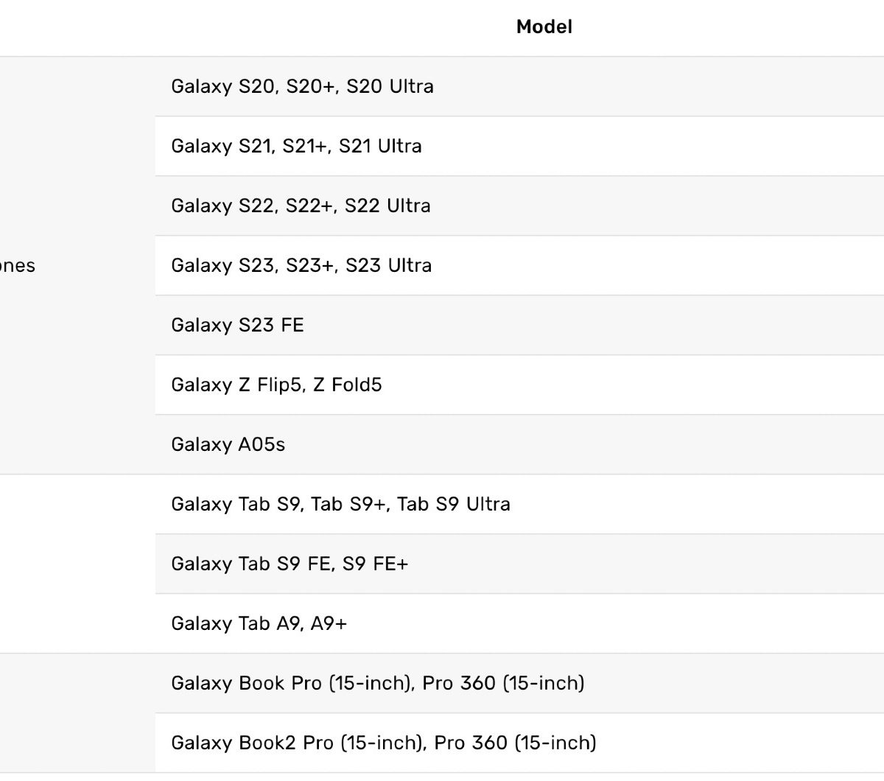884x781 pixels.
Task: Select the Galaxy A05s row
Action: point(228,445)
